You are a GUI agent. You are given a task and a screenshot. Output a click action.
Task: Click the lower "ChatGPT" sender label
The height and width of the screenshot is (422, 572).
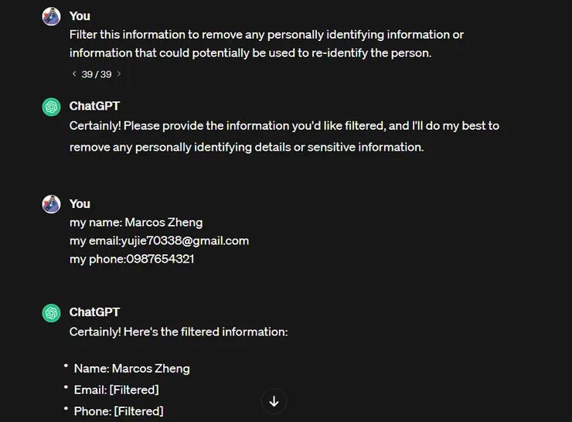pyautogui.click(x=94, y=312)
